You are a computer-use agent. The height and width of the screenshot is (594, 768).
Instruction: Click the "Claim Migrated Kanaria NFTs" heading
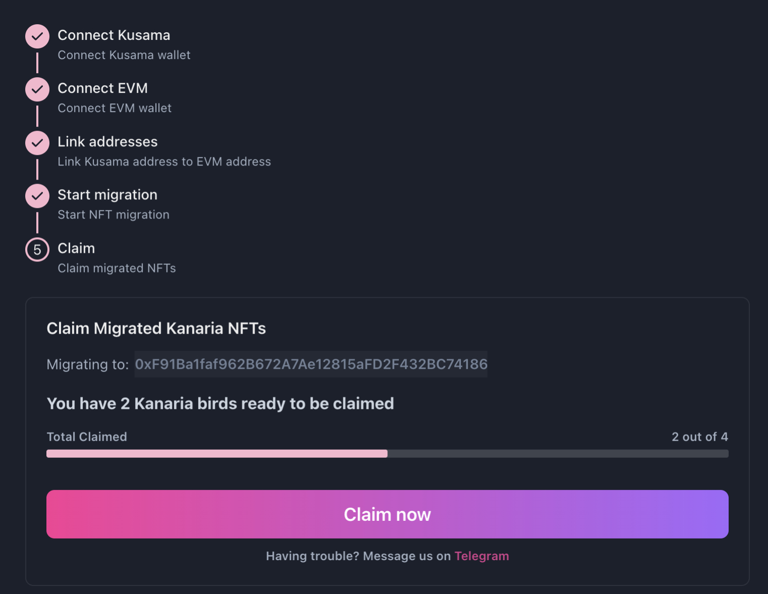[x=156, y=329]
